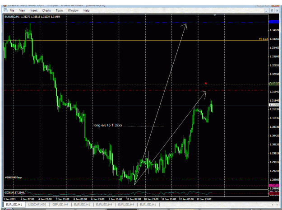This screenshot has width=282, height=210.
Task: Click the '10 Jan 07:00' time label
Action: coord(134,199)
